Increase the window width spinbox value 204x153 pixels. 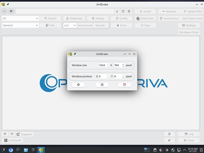coord(108,64)
